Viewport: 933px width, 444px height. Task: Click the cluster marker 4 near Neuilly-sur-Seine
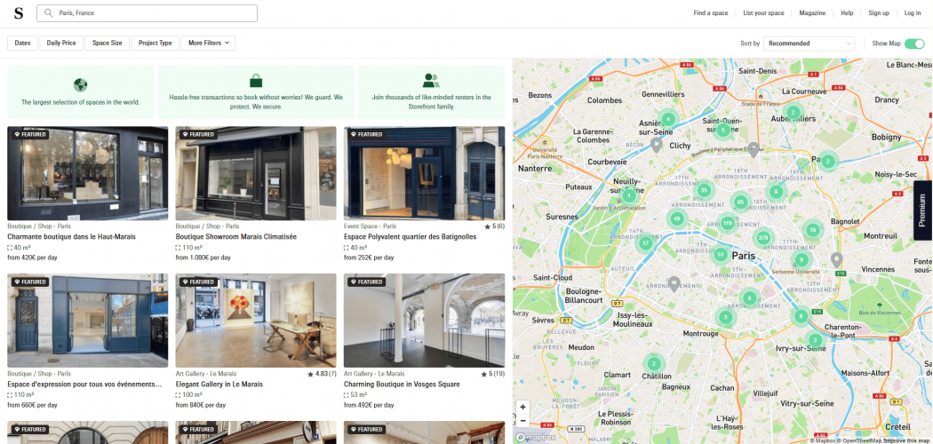click(627, 195)
